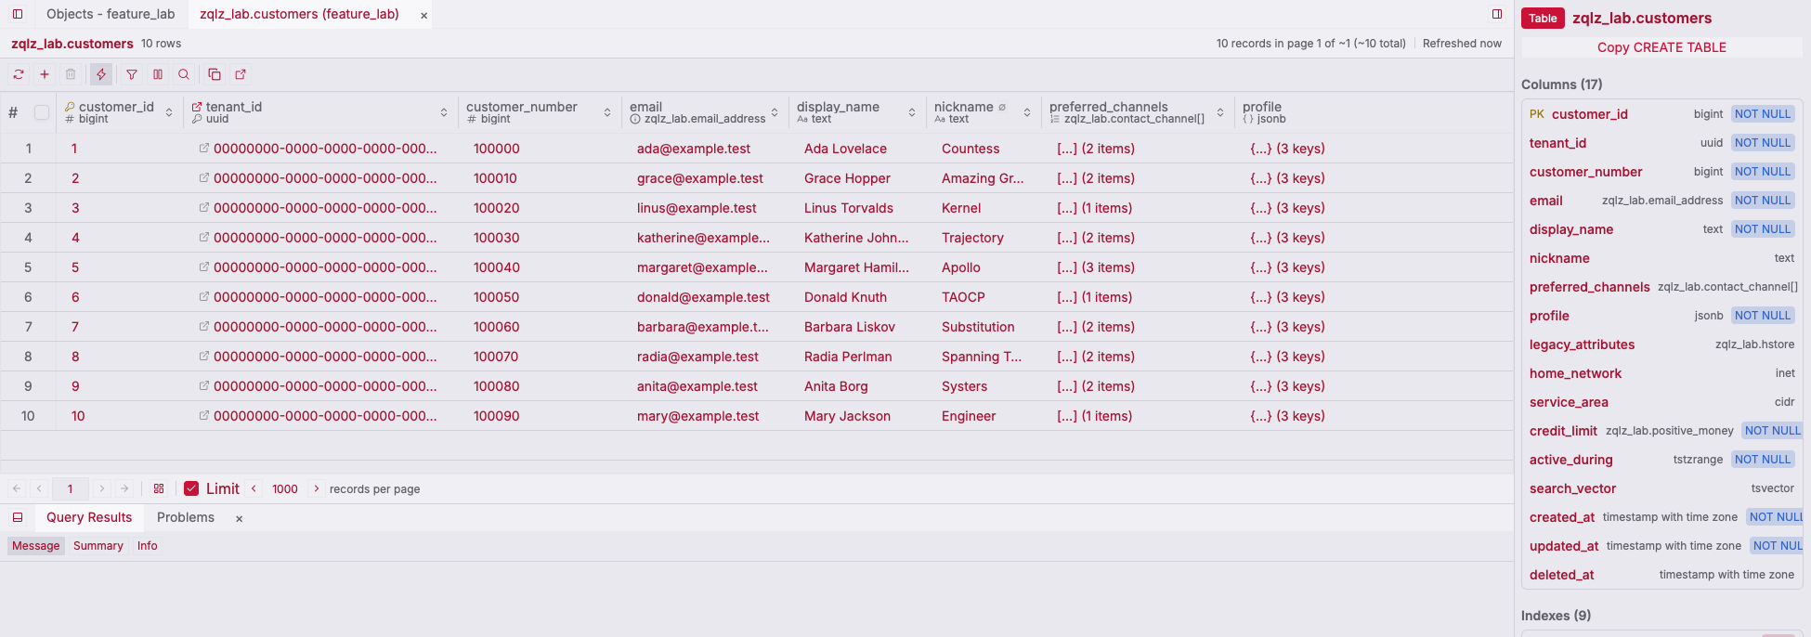Open foreign key link for tenant_id row 3
This screenshot has height=637, width=1811.
pyautogui.click(x=203, y=208)
